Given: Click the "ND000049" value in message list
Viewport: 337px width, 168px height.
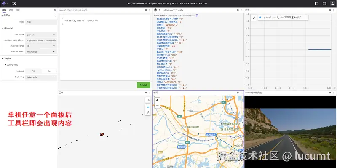Looking at the screenshot, I should 171,25.
